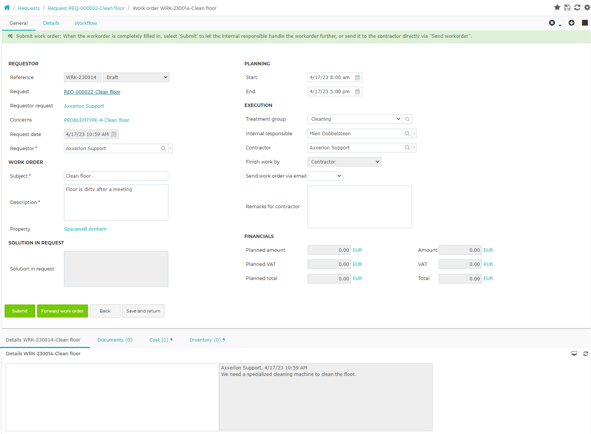Click into the Remarks for contractor field

360,207
